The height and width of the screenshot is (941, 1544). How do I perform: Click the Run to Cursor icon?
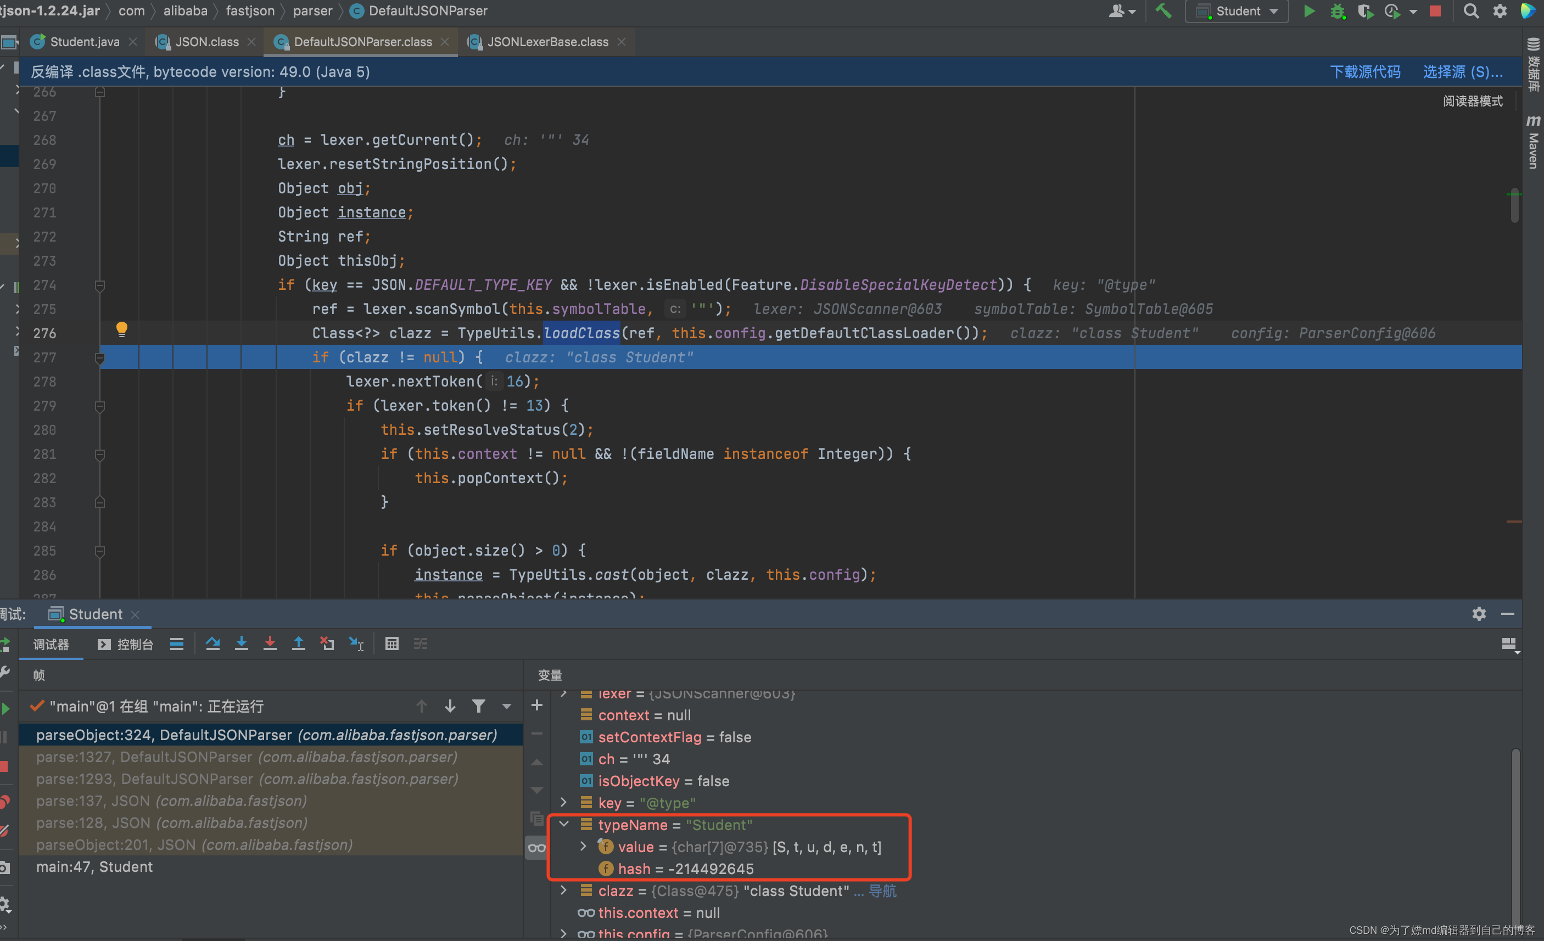click(x=356, y=644)
